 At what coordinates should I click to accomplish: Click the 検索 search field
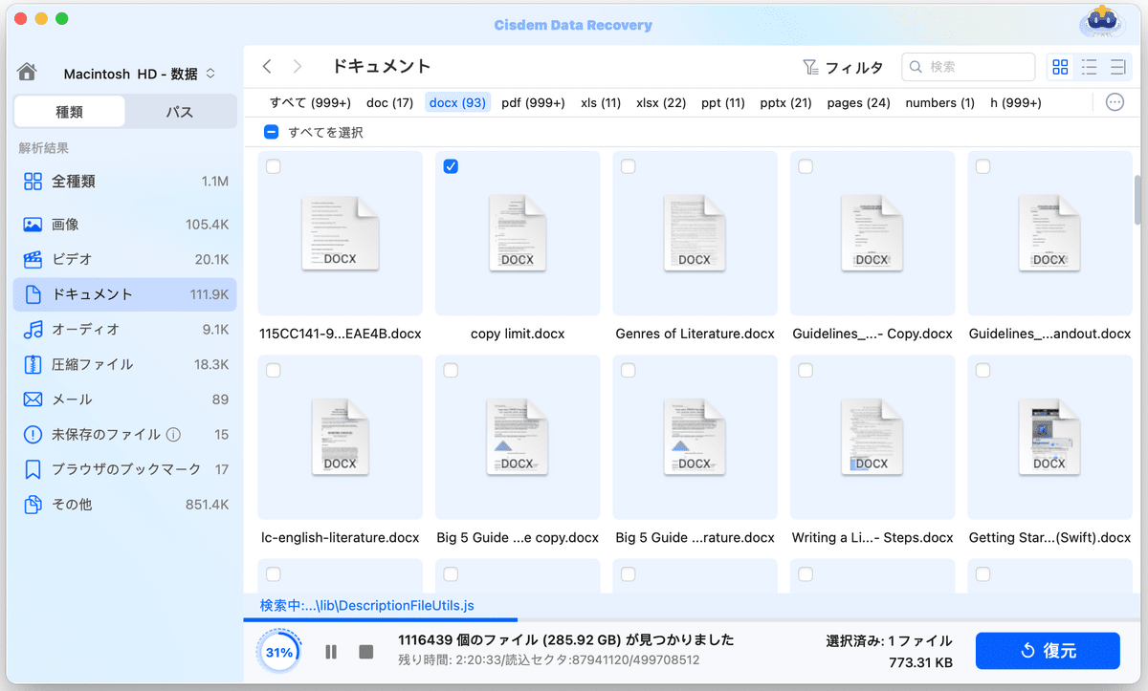pyautogui.click(x=976, y=67)
